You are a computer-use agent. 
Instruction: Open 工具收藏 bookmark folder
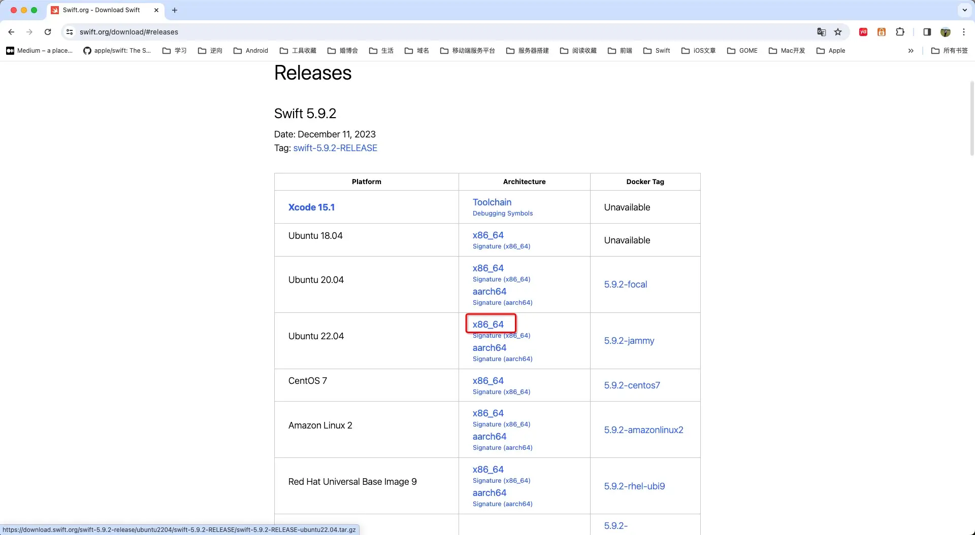pos(298,51)
